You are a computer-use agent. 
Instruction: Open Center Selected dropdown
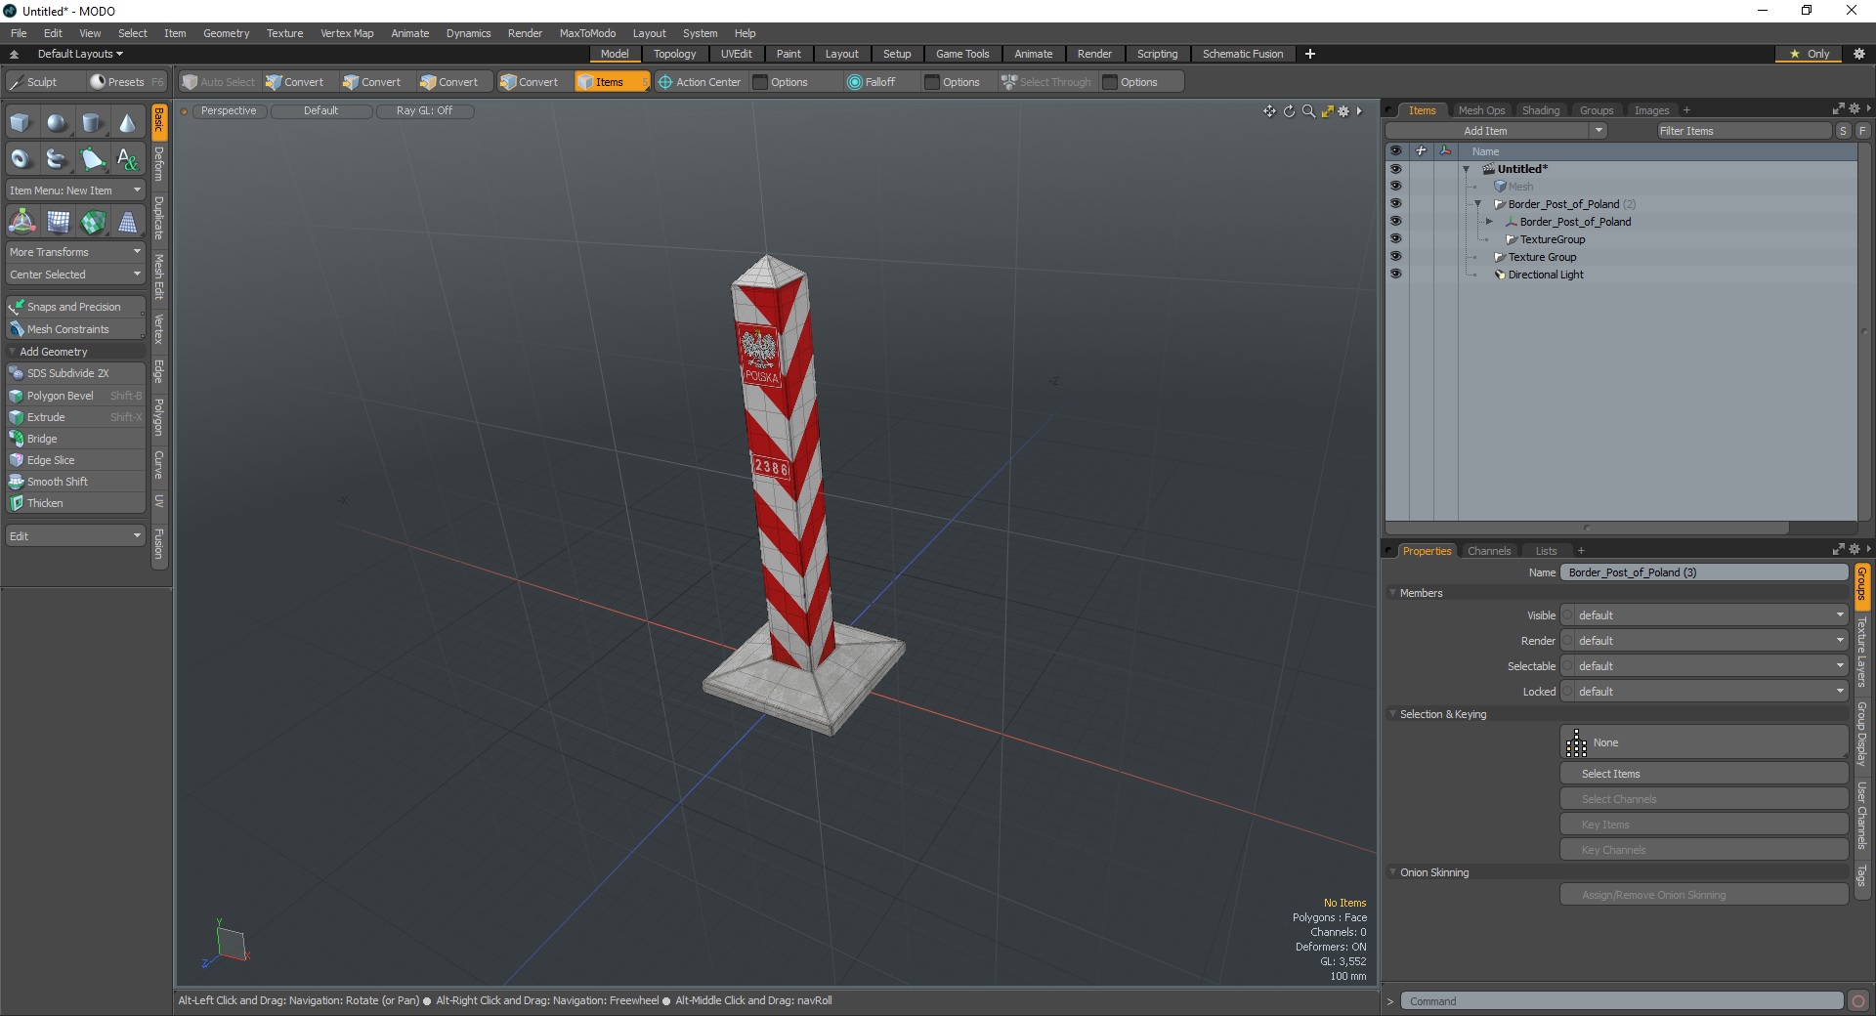coord(75,275)
